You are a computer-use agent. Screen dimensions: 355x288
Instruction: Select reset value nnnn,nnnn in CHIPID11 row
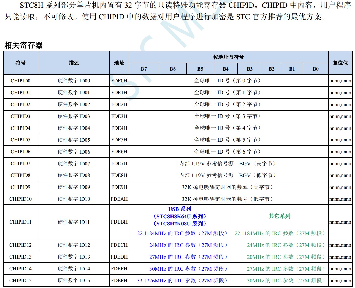(340, 222)
